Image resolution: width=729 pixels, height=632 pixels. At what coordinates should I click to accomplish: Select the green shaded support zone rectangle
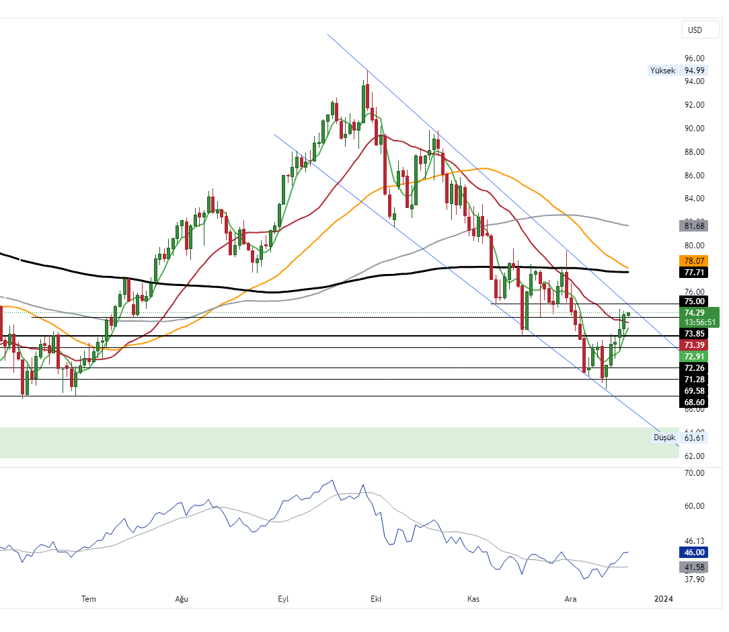(x=336, y=443)
